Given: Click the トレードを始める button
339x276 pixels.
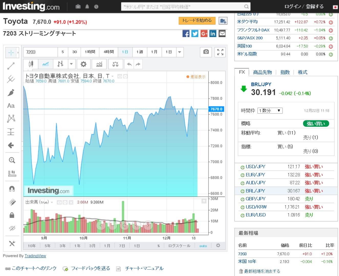Looking at the screenshot, I should pos(197,20).
